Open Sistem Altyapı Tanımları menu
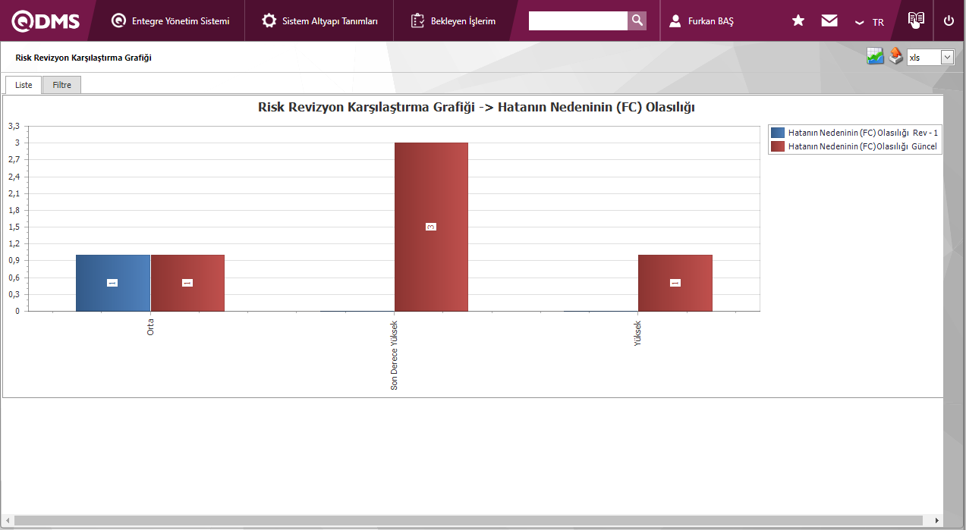This screenshot has height=530, width=966. 319,21
